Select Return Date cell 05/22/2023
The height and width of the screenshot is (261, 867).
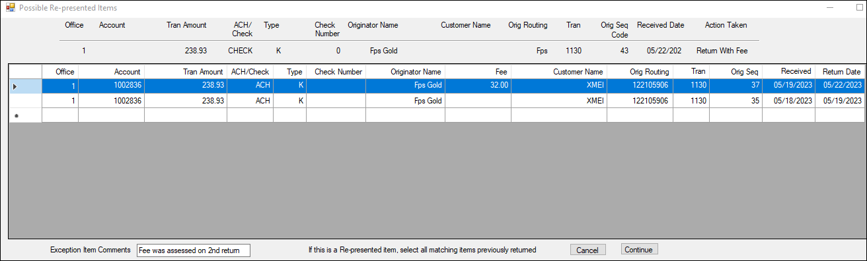840,86
